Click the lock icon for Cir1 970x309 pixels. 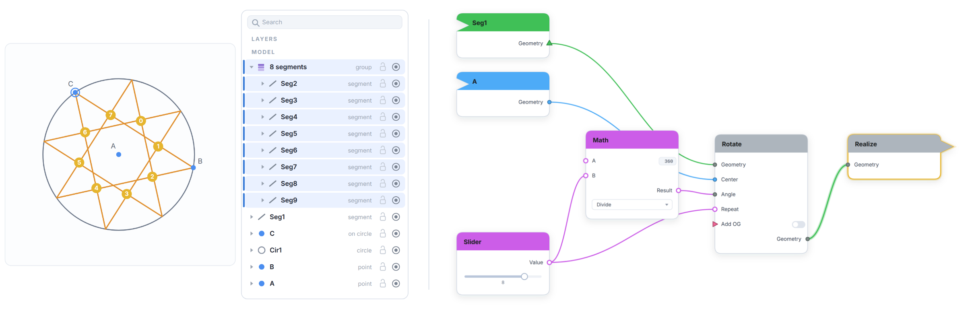coord(383,250)
